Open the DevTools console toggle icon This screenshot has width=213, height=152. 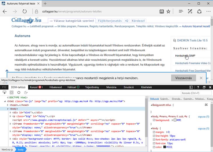click(x=191, y=87)
